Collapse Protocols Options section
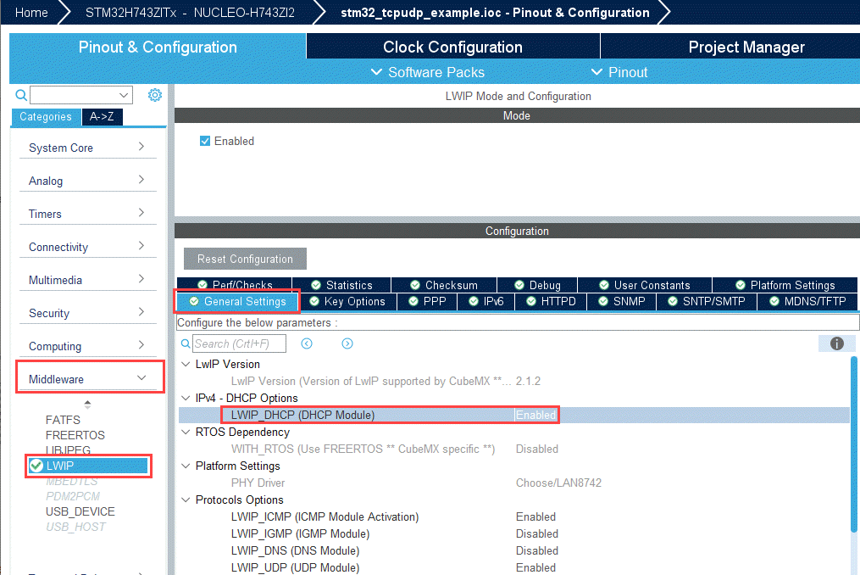 coord(186,500)
